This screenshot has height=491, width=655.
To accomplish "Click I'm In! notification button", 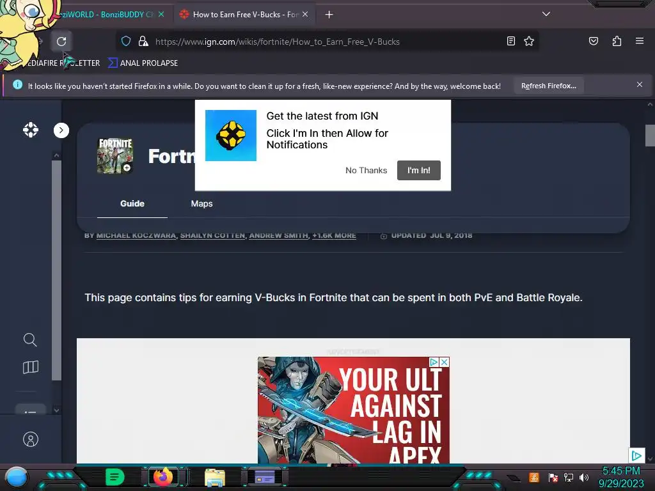I will coord(418,170).
